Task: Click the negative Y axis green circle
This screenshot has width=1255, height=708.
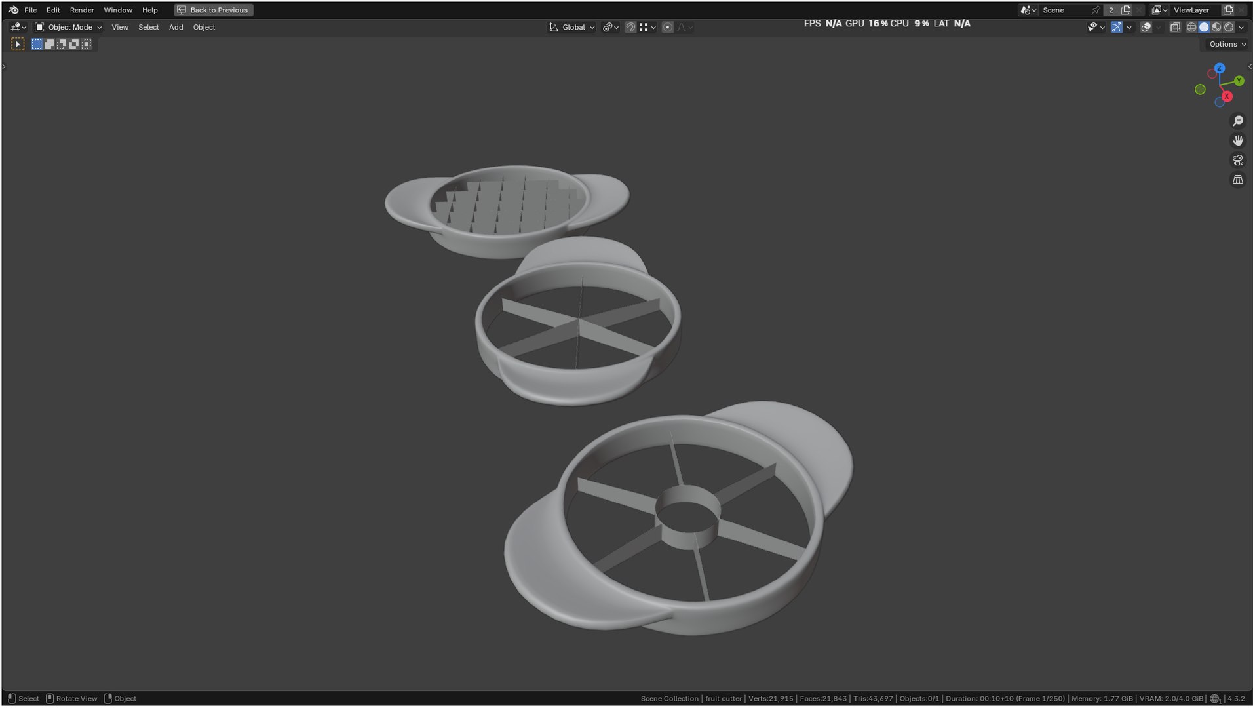Action: 1200,90
